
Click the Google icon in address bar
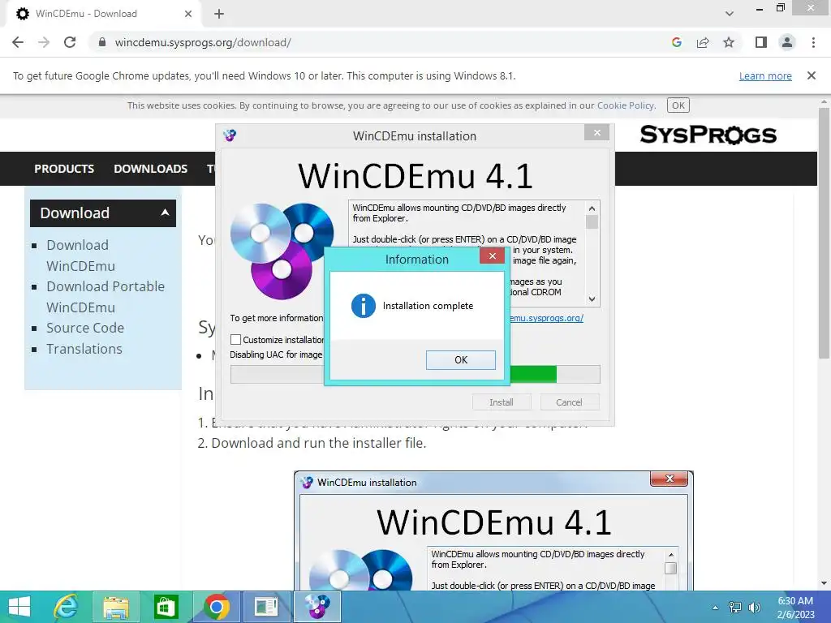[676, 42]
